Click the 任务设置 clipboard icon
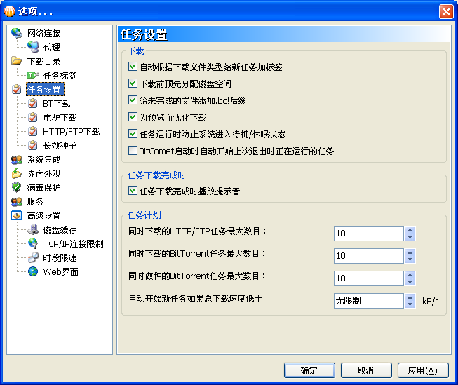The width and height of the screenshot is (458, 385). coord(17,89)
